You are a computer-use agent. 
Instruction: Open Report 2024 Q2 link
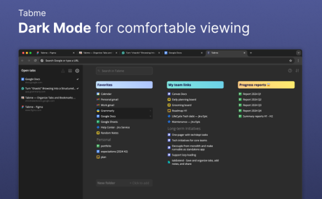(252, 99)
